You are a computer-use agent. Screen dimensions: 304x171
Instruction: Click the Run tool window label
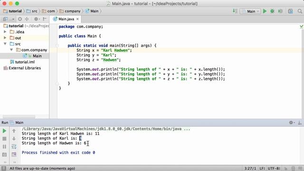(5, 123)
